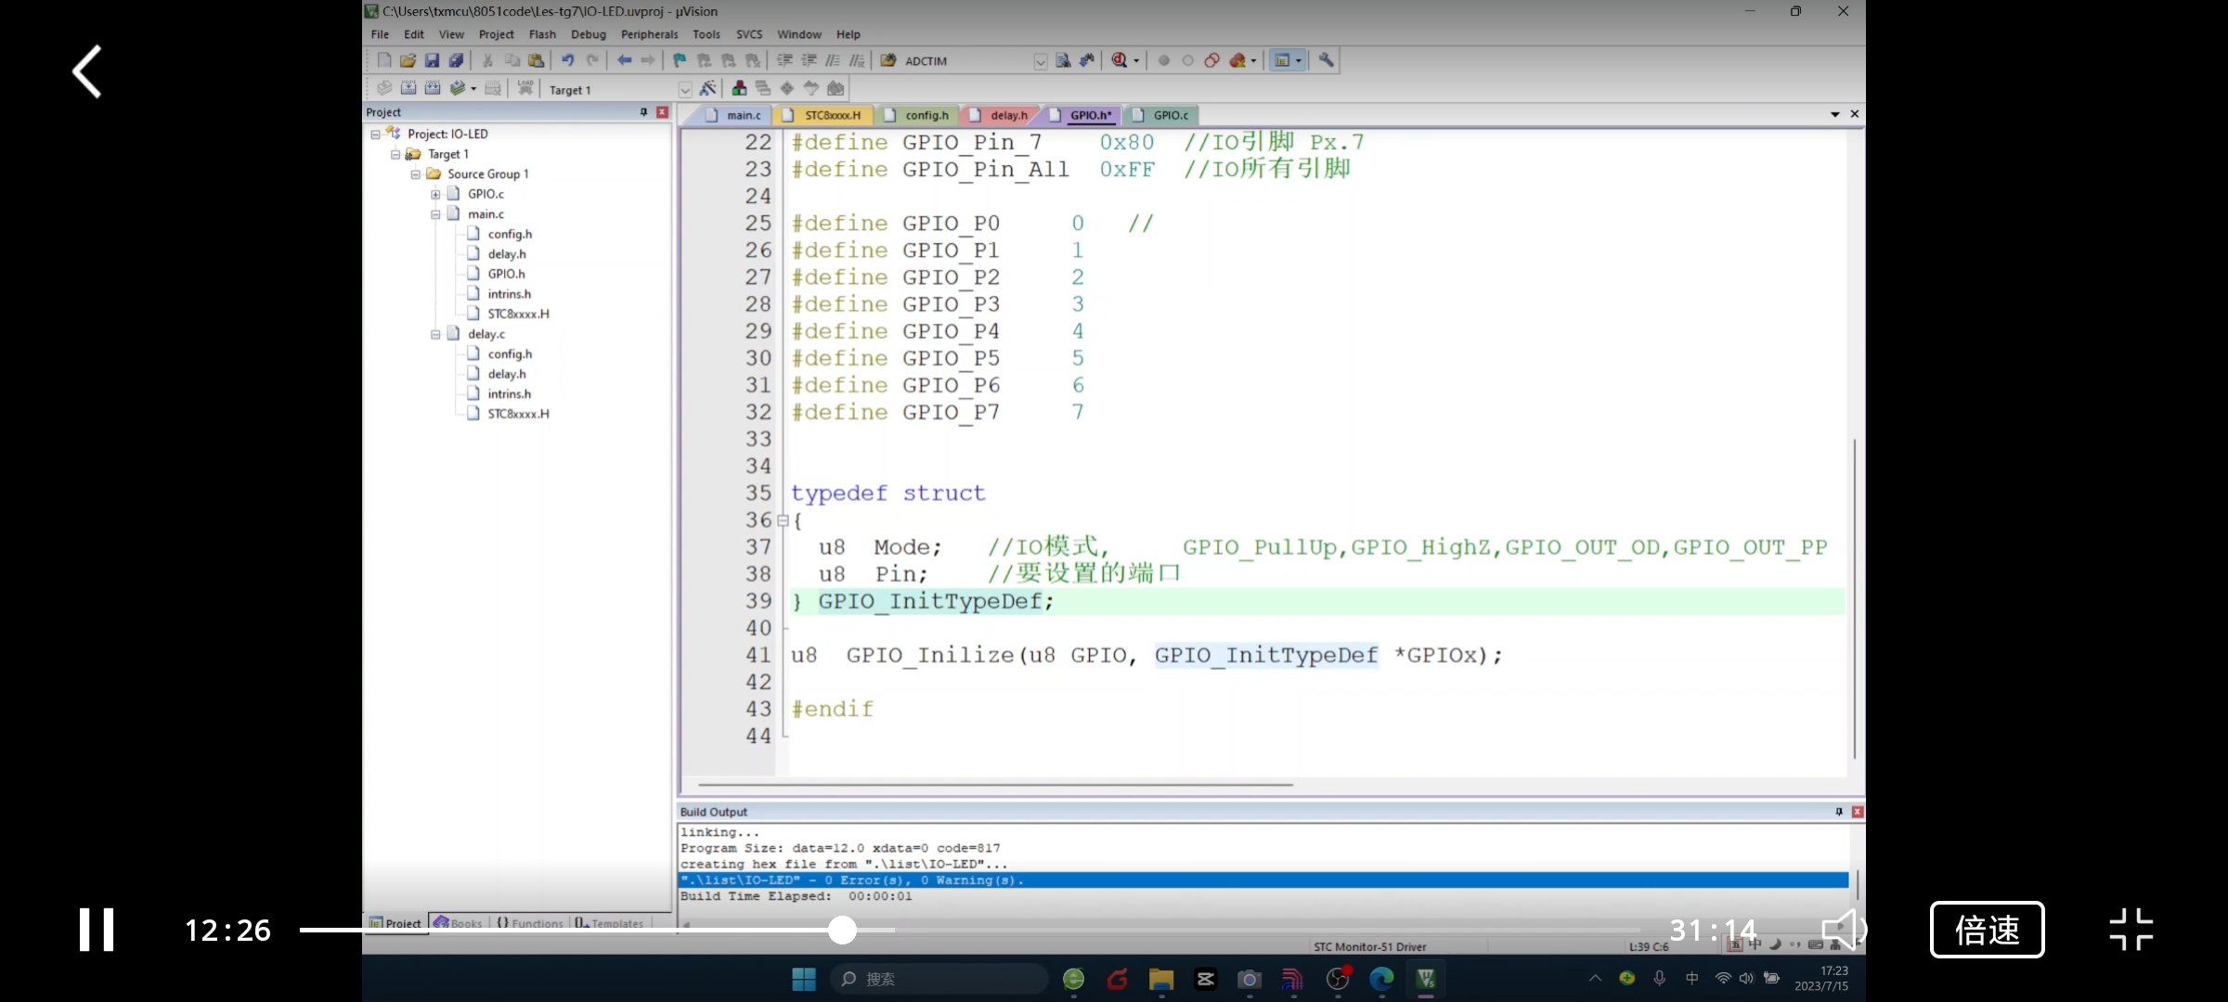
Task: Build target with the Build icon
Action: 408,88
